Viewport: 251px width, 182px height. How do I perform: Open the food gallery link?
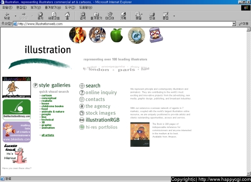[x=44, y=109]
